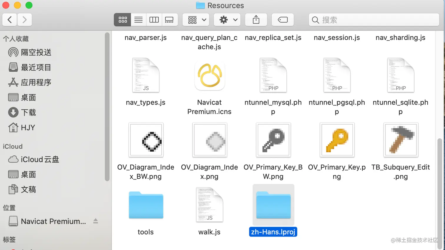Click the tools folder name label
445x250 pixels.
point(146,232)
